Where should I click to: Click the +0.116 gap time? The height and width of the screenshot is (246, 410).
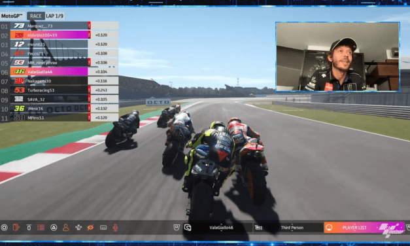(x=101, y=81)
